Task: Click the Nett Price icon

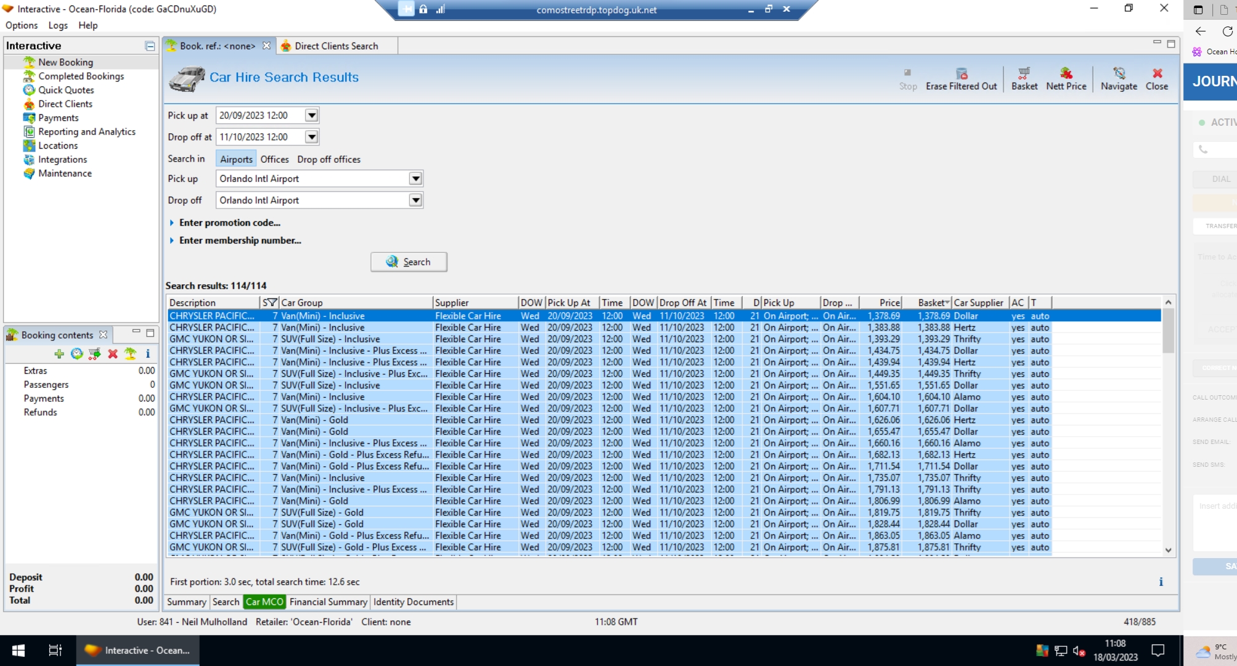Action: (1066, 78)
